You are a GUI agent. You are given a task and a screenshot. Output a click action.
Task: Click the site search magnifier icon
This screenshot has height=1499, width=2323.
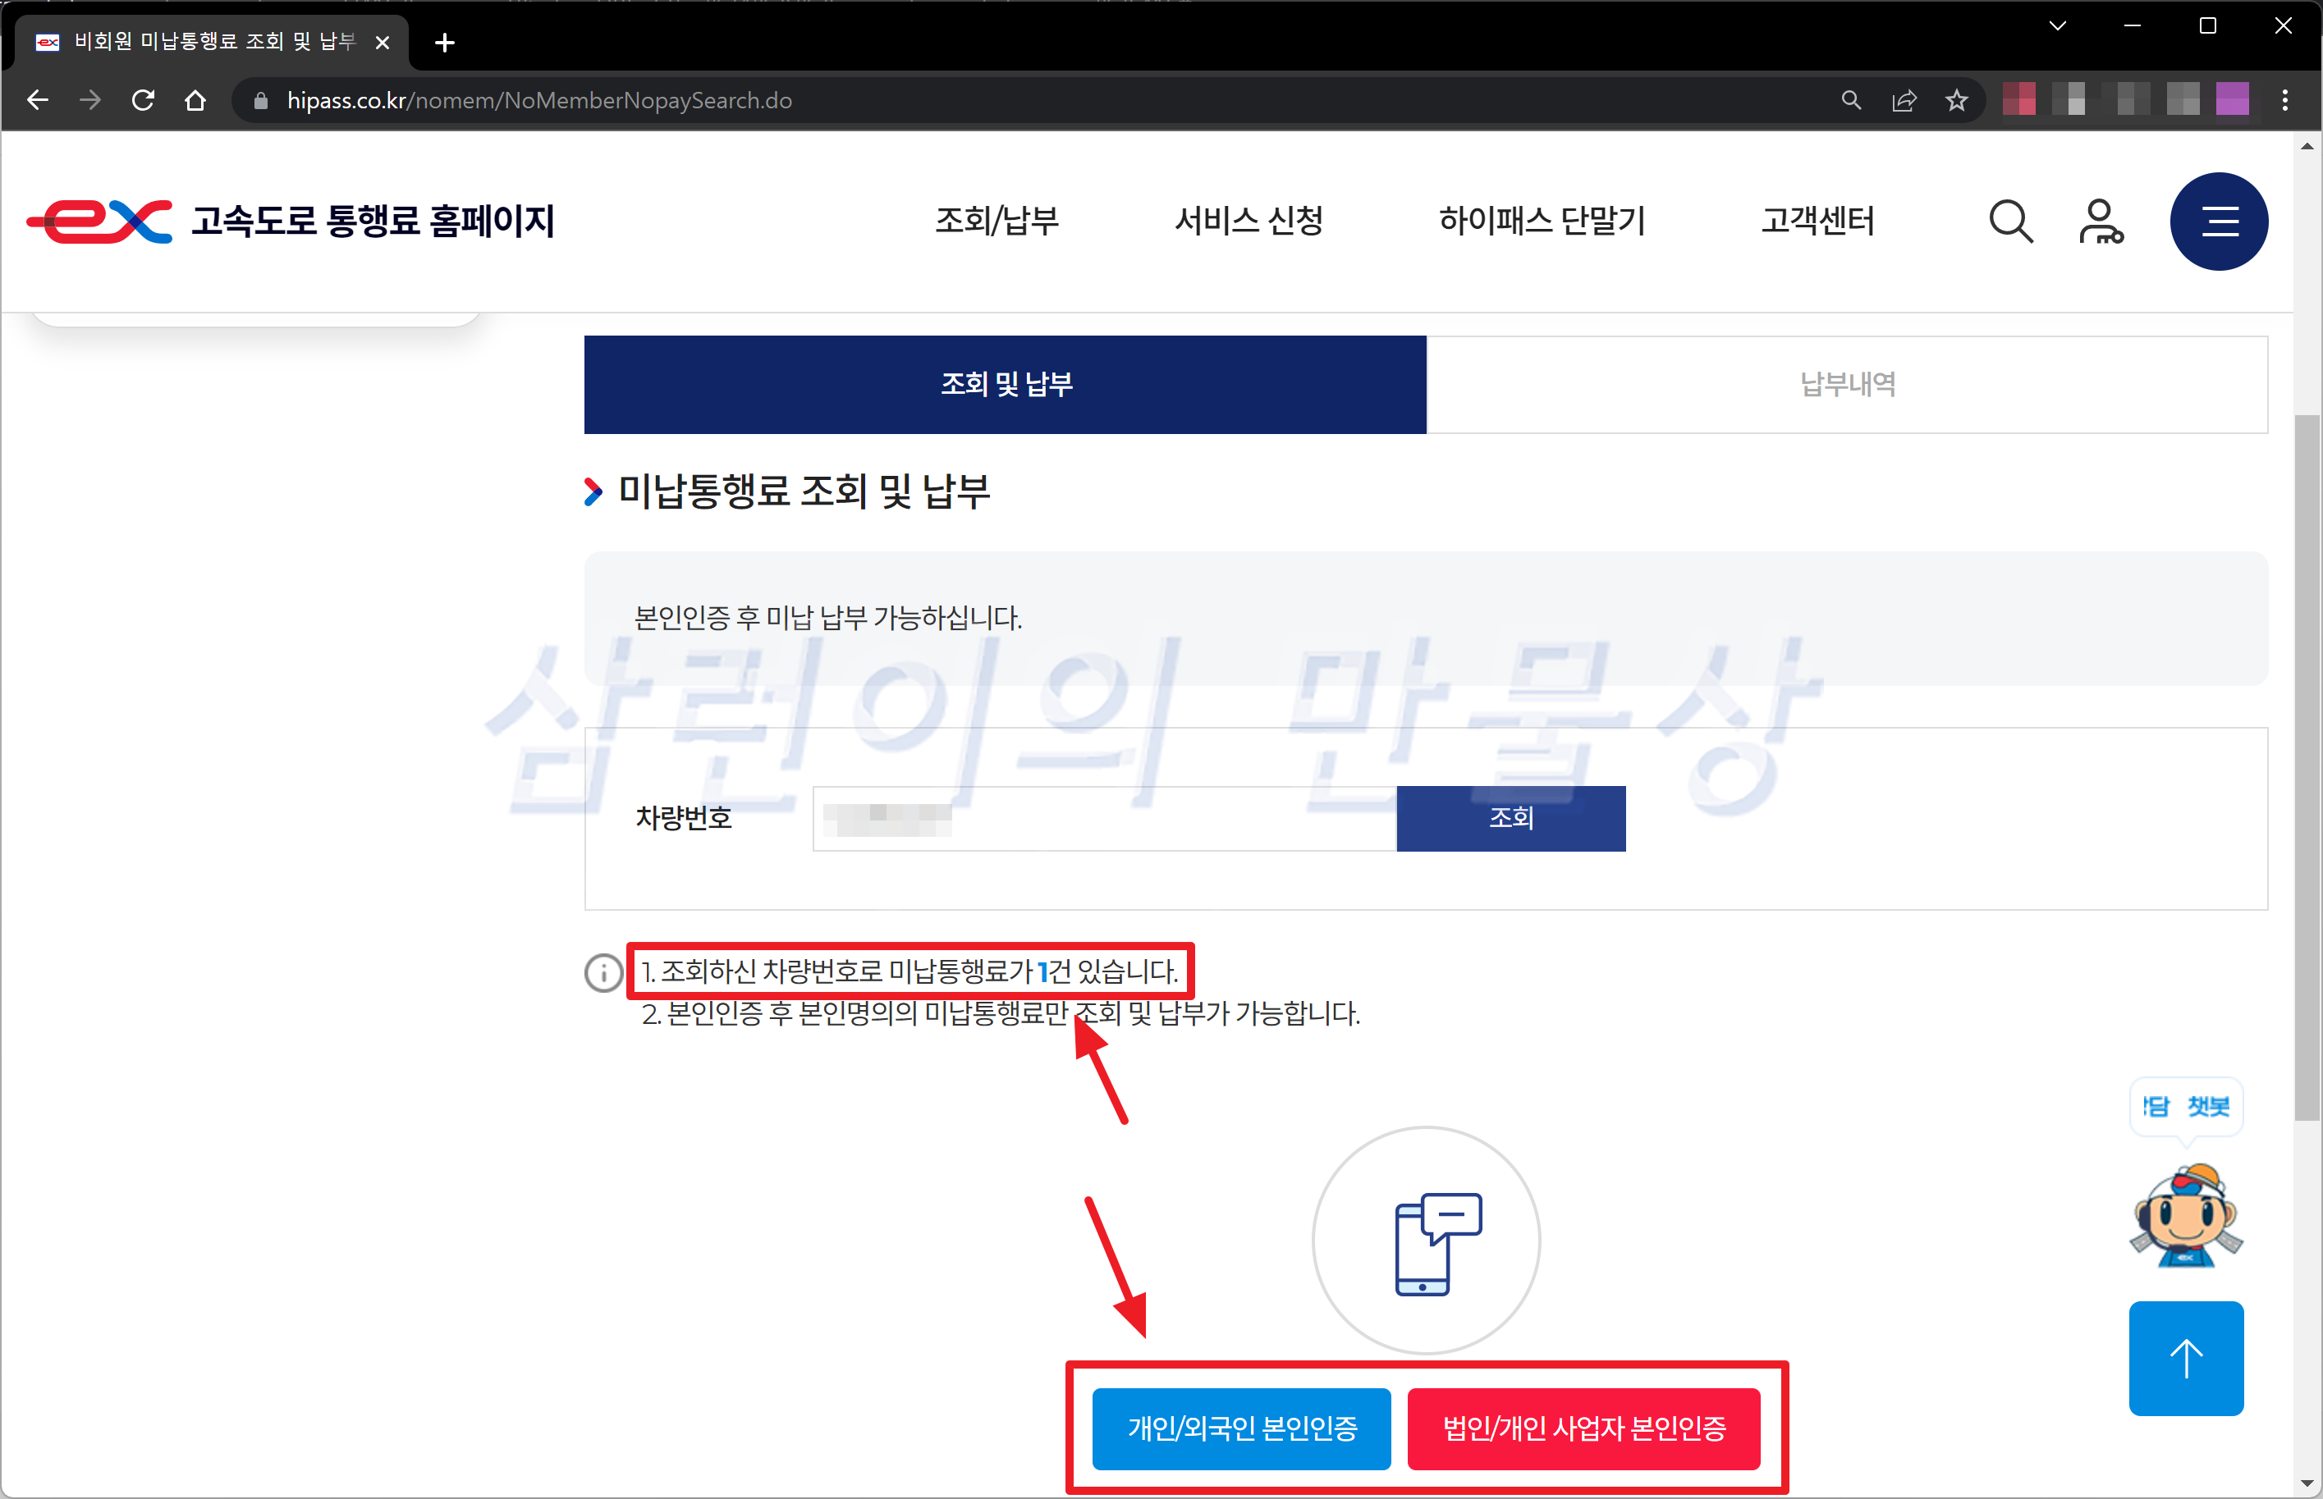point(2009,222)
